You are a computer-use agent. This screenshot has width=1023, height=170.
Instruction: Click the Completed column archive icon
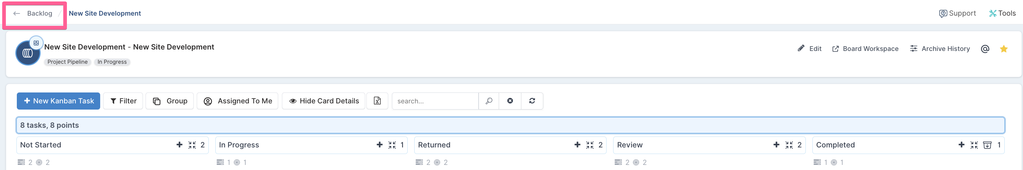(987, 145)
